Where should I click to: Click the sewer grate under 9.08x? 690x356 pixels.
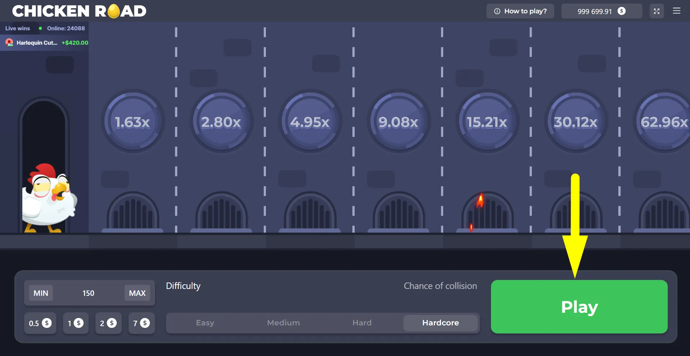tap(399, 212)
